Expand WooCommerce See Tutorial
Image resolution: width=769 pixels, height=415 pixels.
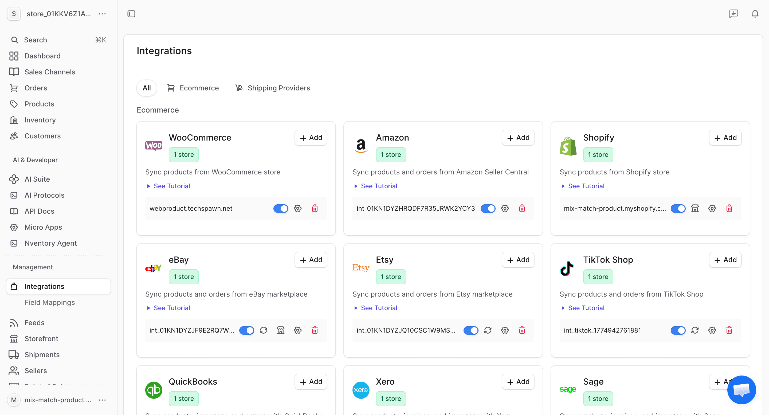point(168,186)
